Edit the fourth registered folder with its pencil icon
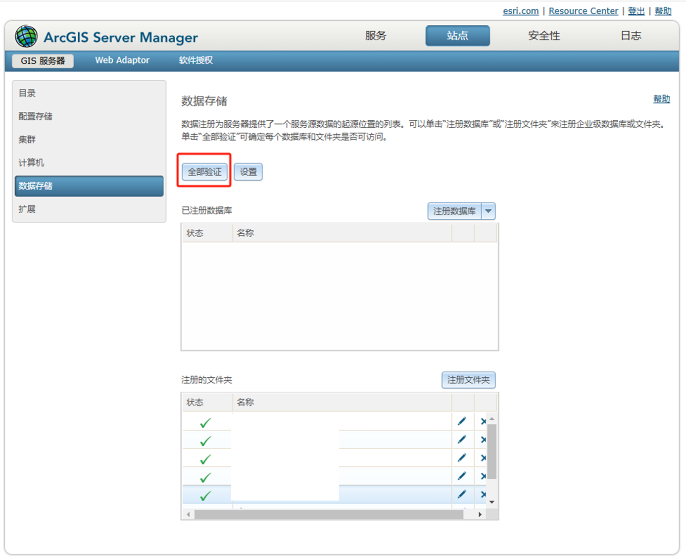The image size is (686, 557). pyautogui.click(x=462, y=476)
